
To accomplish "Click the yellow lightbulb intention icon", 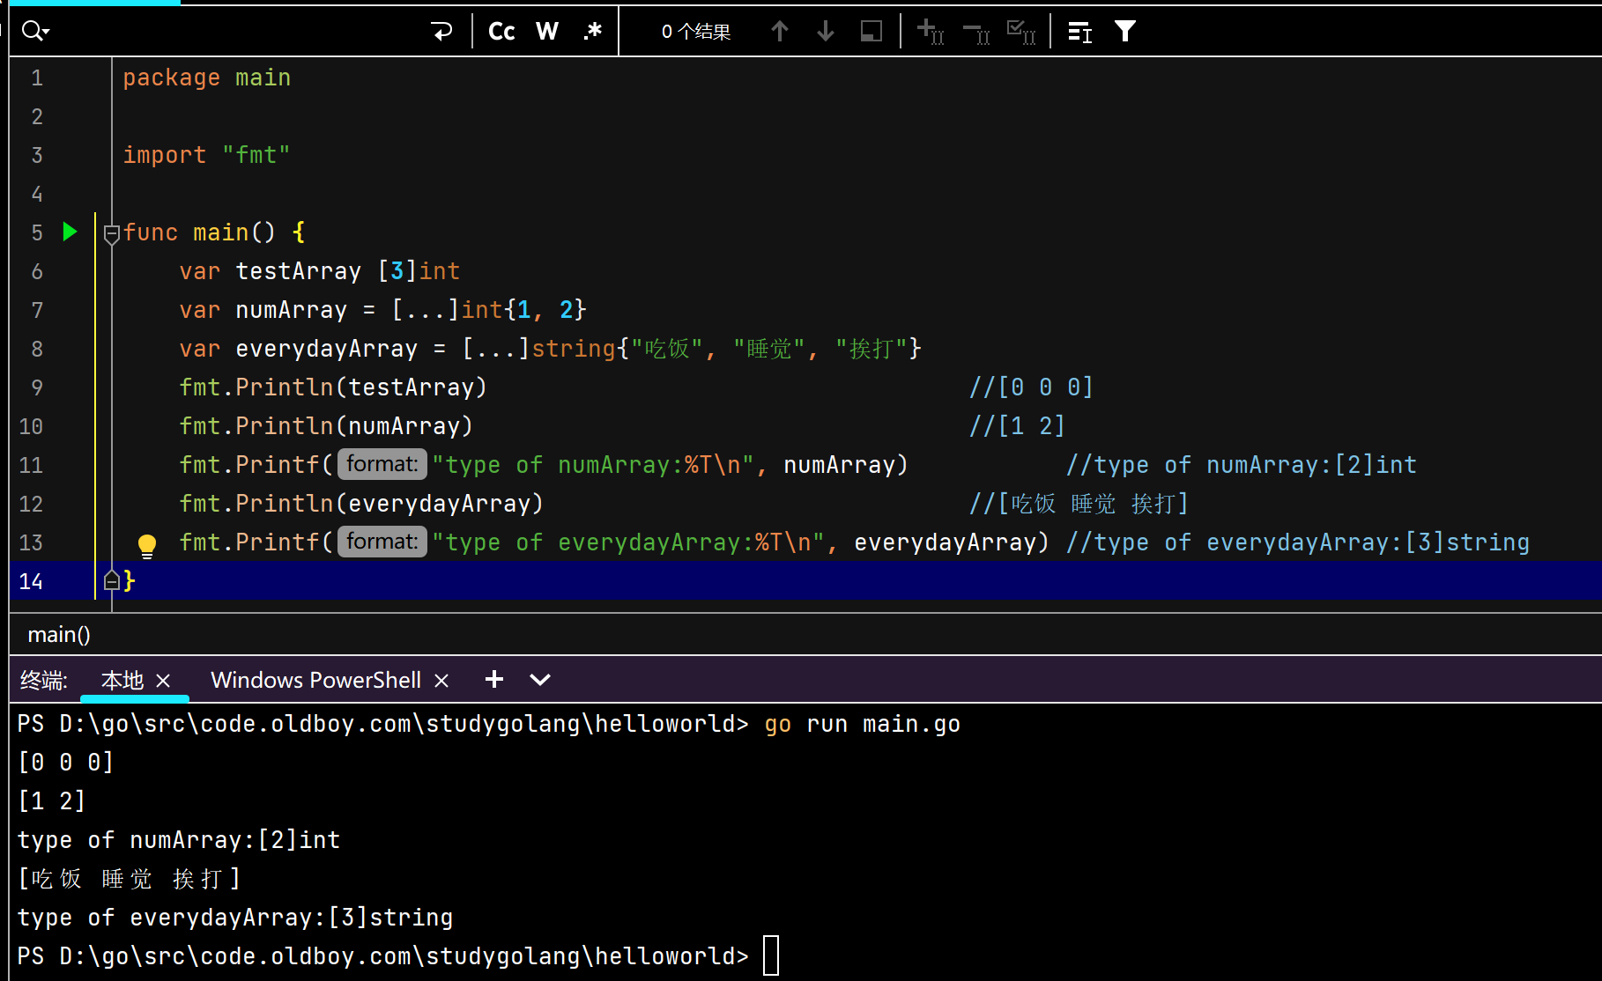I will tap(147, 545).
